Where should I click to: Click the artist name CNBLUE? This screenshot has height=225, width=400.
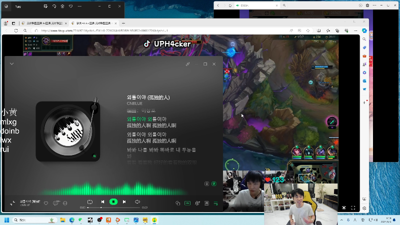[x=134, y=103]
